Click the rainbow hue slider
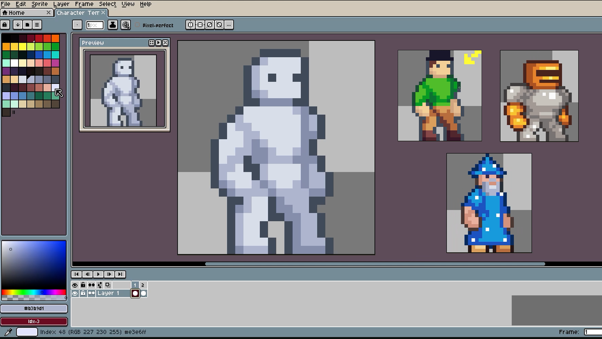Viewport: 602px width, 339px height. click(x=34, y=292)
